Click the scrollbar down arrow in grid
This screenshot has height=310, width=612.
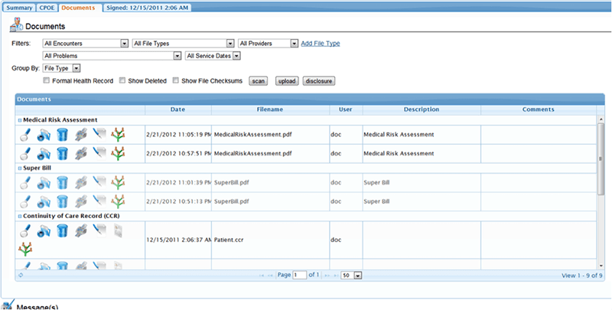click(x=601, y=266)
